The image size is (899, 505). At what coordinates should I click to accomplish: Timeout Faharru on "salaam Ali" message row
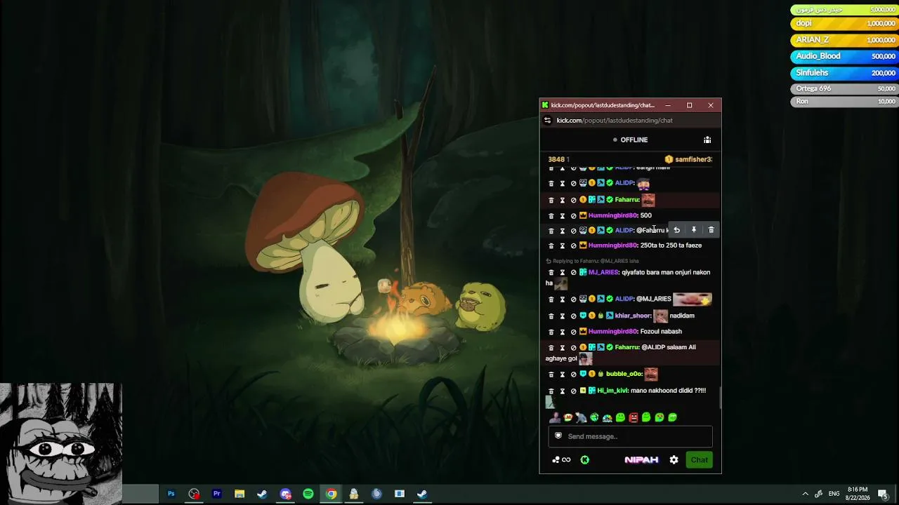click(x=563, y=348)
